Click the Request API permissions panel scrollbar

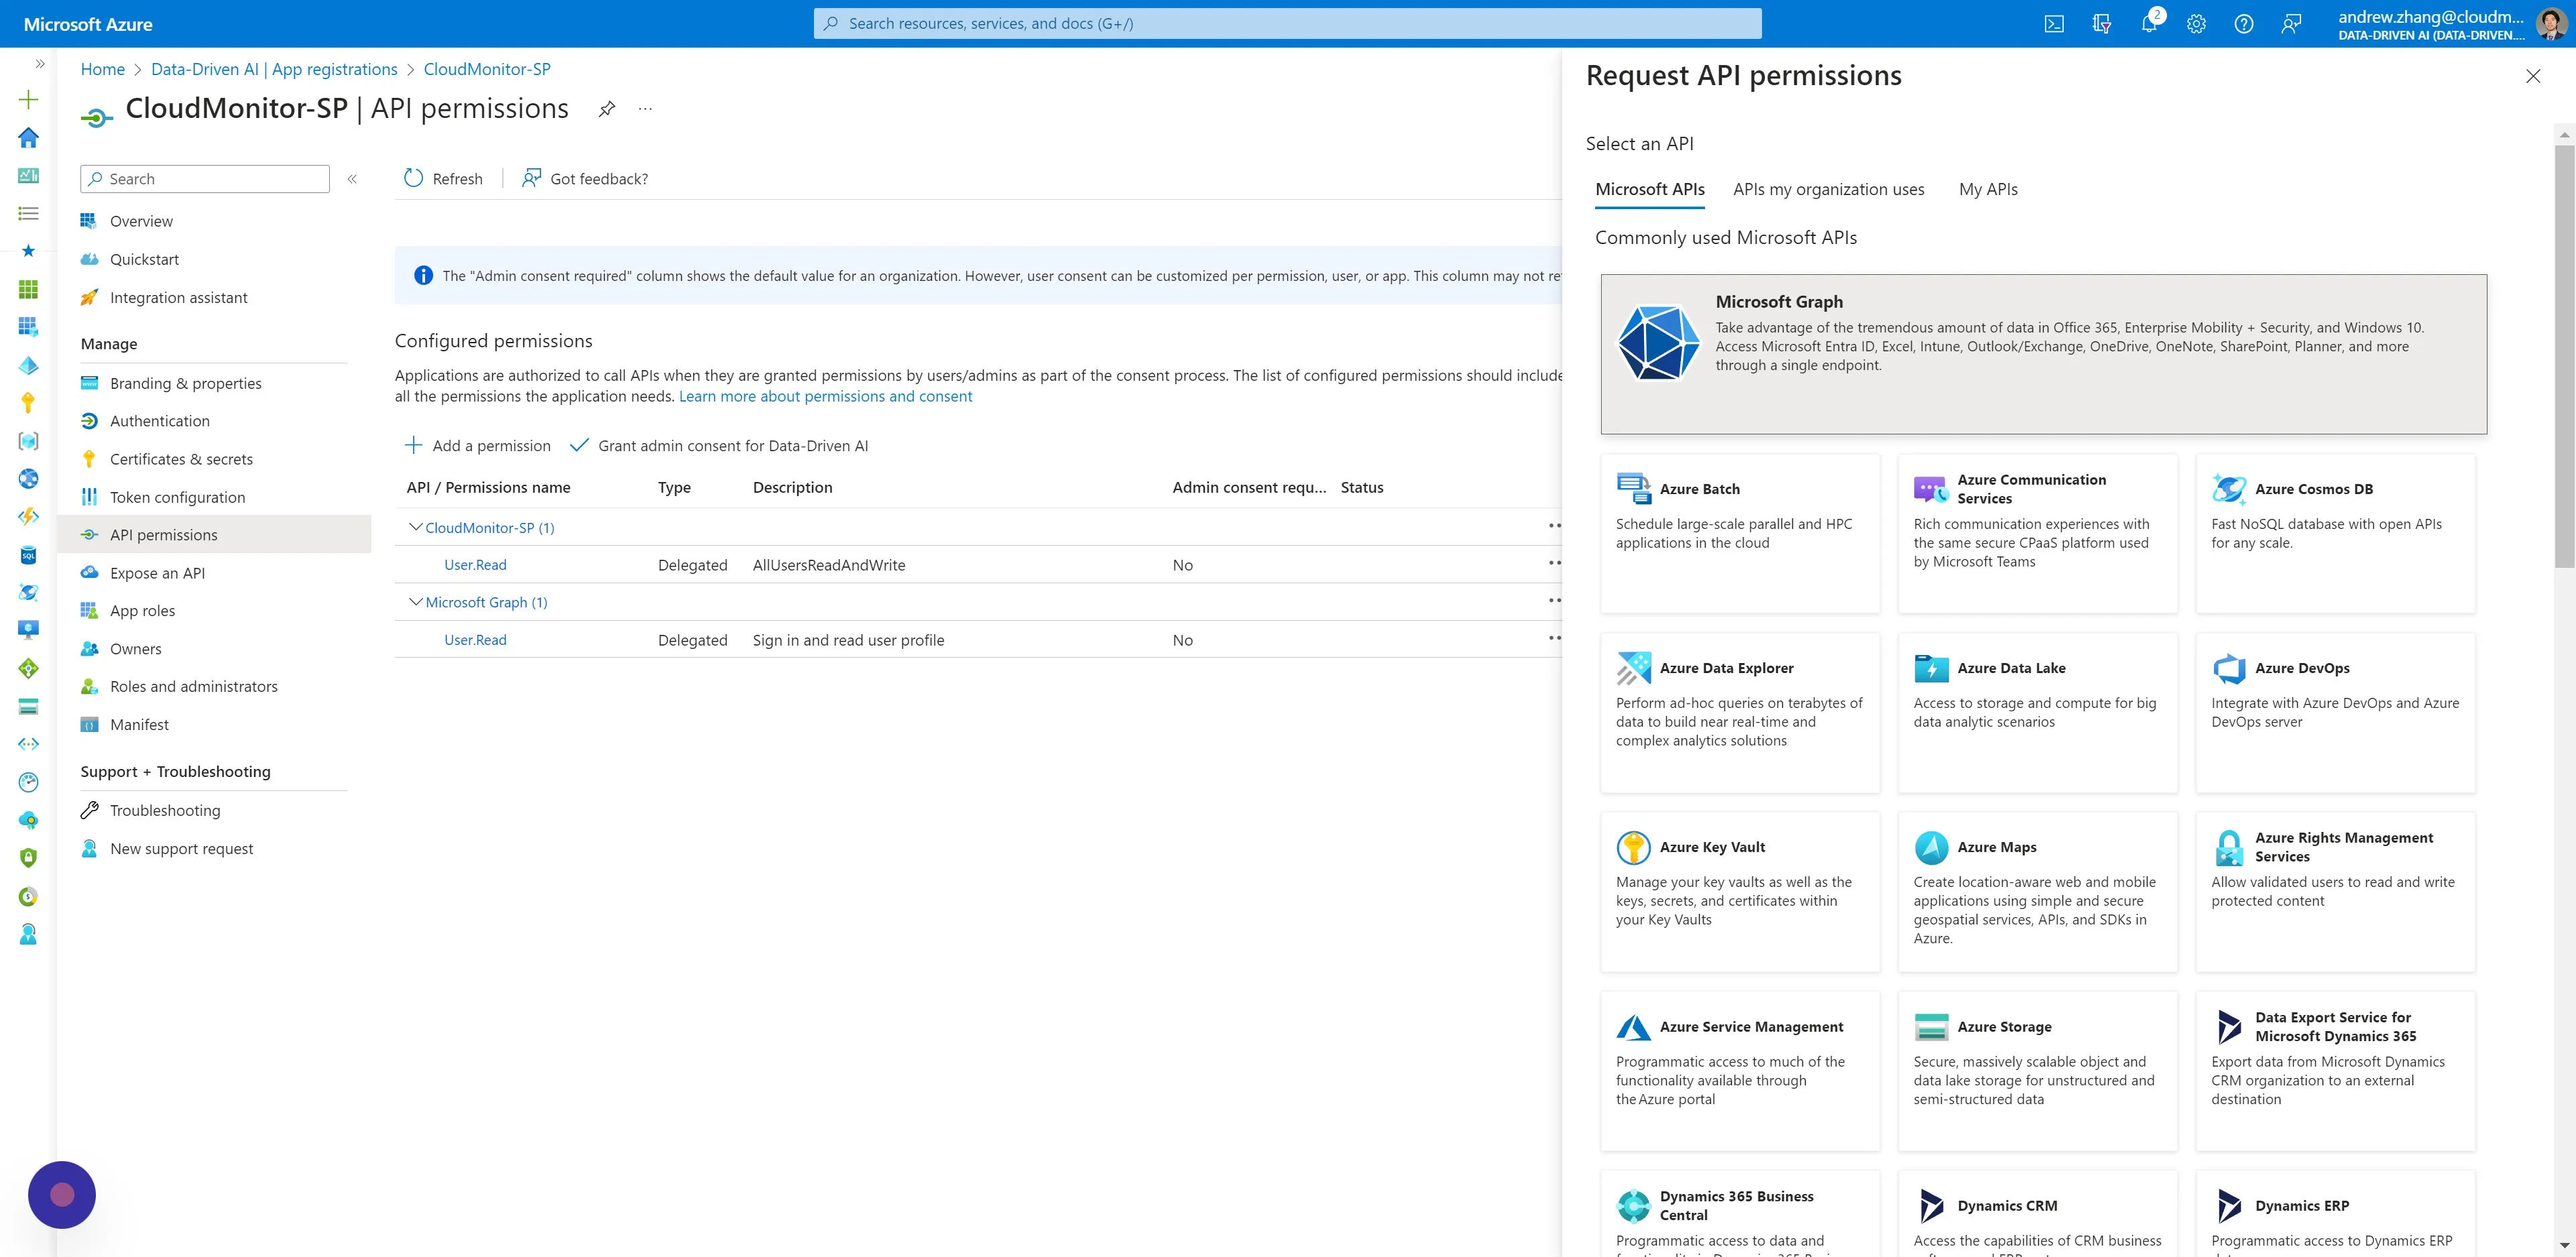(x=2564, y=357)
